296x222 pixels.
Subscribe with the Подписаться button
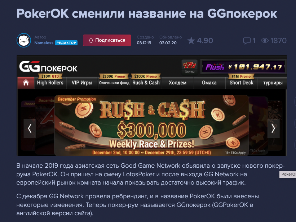[107, 40]
